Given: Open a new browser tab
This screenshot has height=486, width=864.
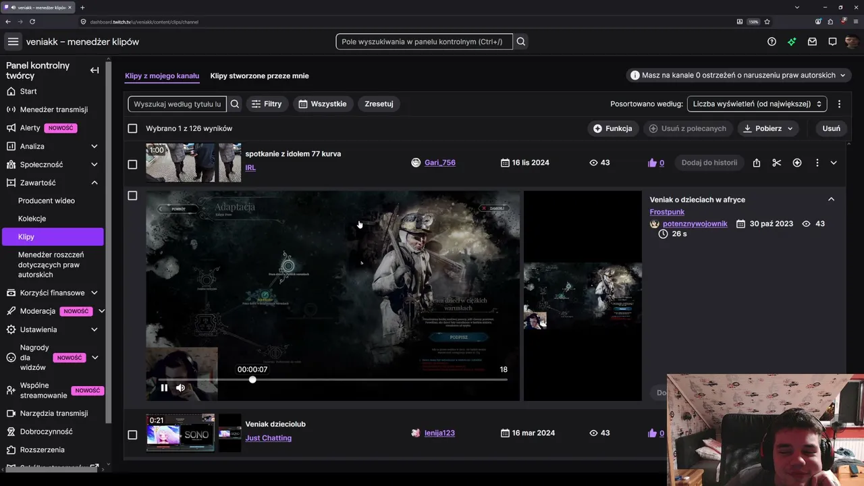Looking at the screenshot, I should pos(82,7).
